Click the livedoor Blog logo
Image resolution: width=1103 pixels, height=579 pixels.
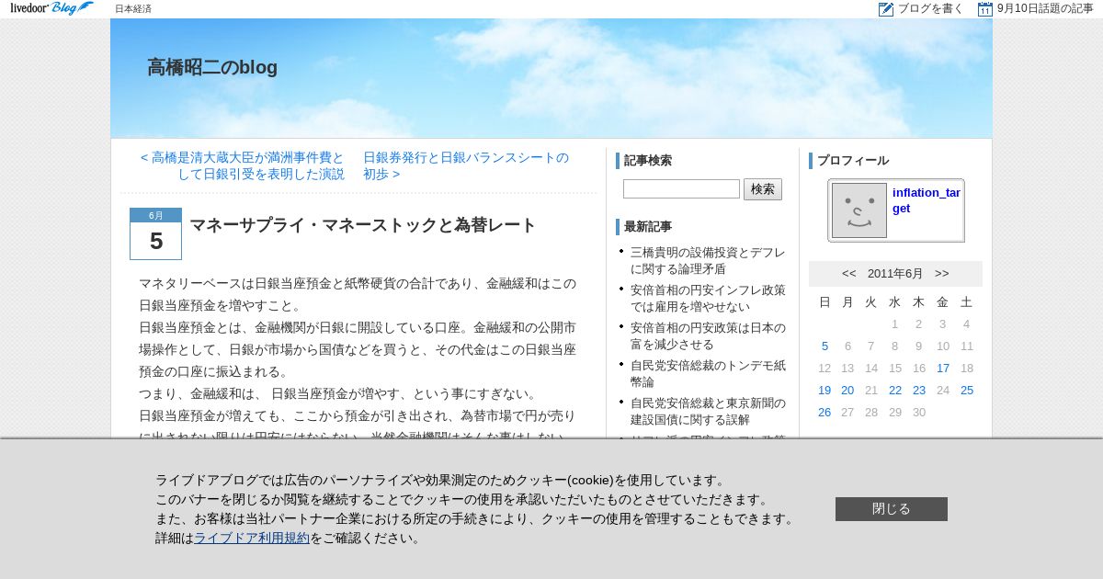pos(51,8)
